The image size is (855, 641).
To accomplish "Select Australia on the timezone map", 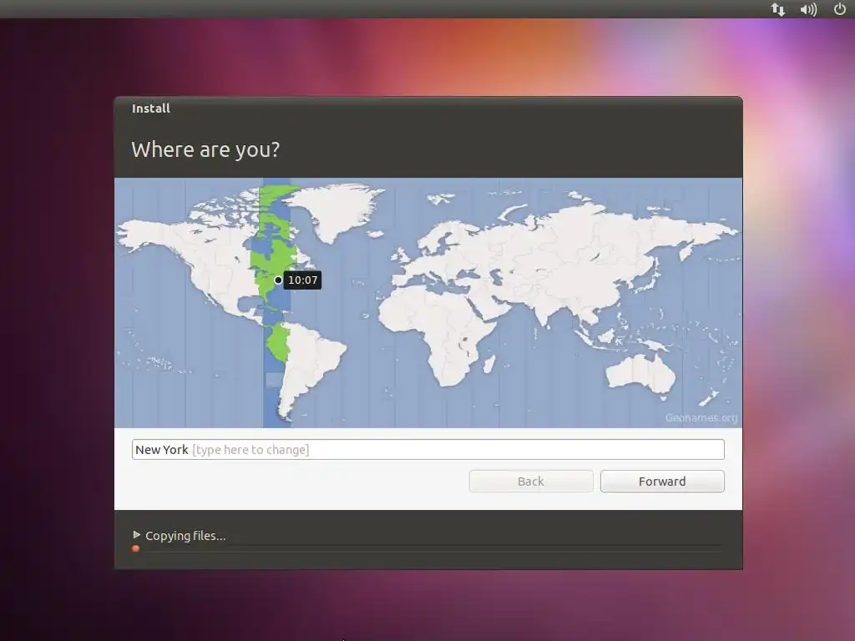I will click(x=640, y=373).
